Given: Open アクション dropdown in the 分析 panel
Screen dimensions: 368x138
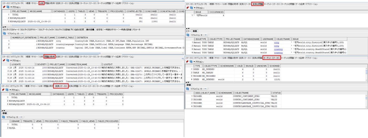Looking at the screenshot, I should point(15,7).
